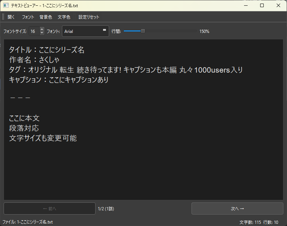Click the title line ここにシリーズ名 in text
Image resolution: width=287 pixels, height=226 pixels.
tap(47, 50)
